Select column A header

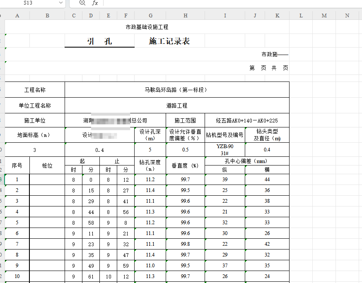coord(17,16)
